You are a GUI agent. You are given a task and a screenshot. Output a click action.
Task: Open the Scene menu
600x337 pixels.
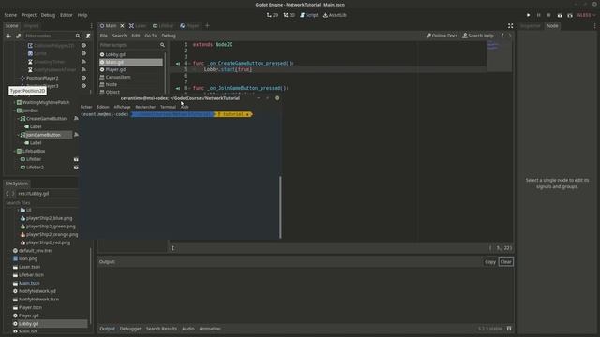10,15
